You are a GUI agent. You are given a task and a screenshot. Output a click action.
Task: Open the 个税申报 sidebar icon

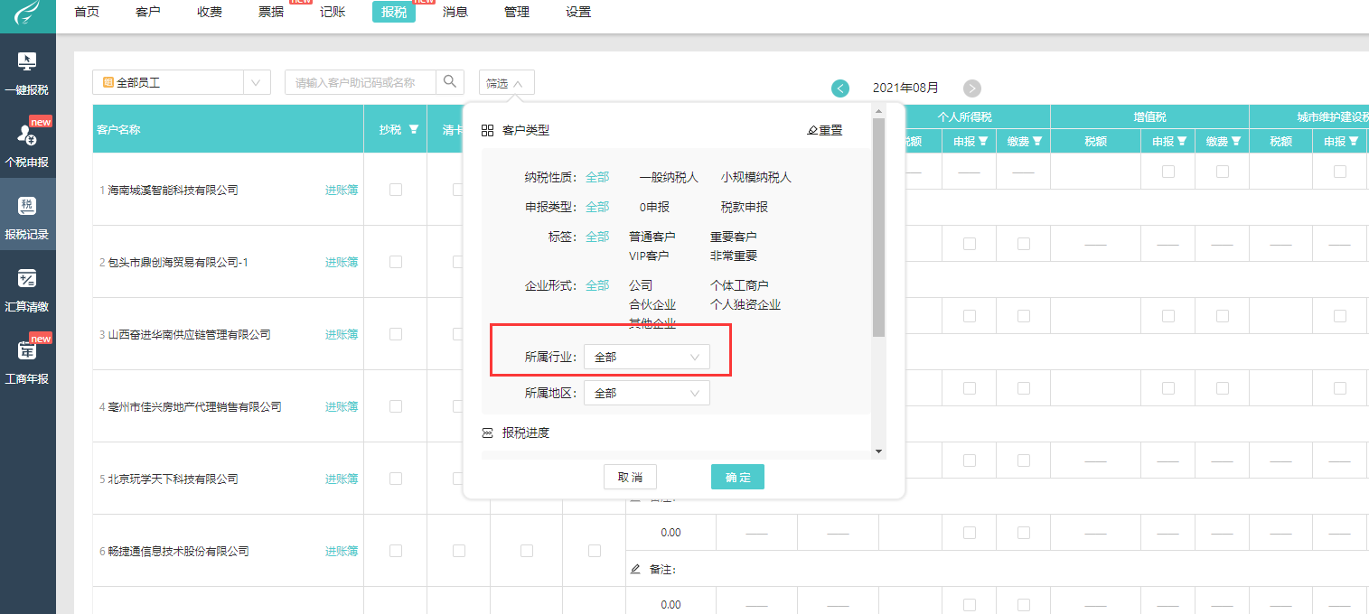27,135
